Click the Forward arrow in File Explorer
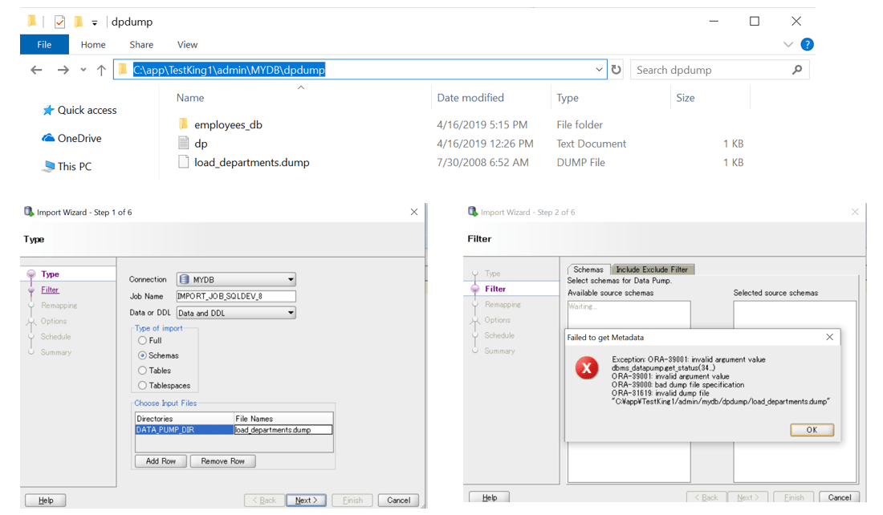This screenshot has width=883, height=515. pos(63,70)
